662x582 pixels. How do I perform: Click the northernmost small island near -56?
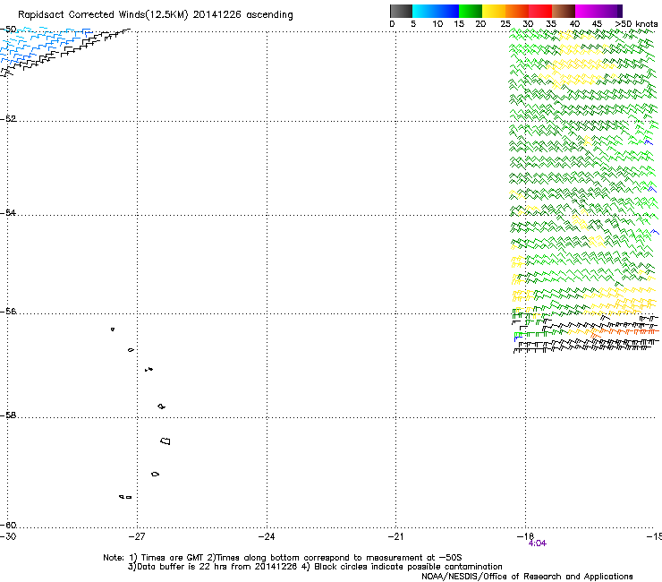113,330
